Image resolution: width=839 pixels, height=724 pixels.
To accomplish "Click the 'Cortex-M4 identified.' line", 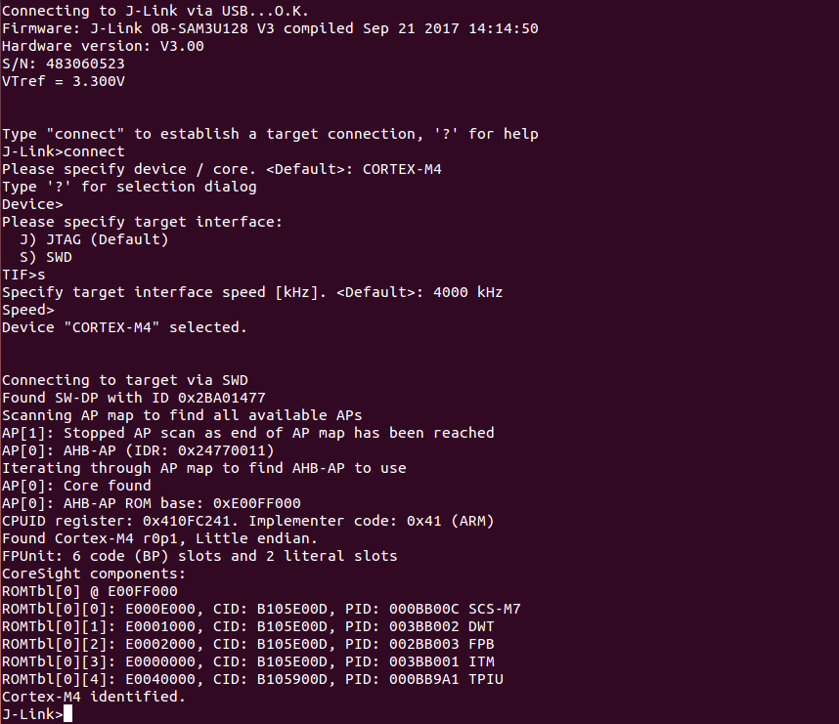I will tap(94, 697).
